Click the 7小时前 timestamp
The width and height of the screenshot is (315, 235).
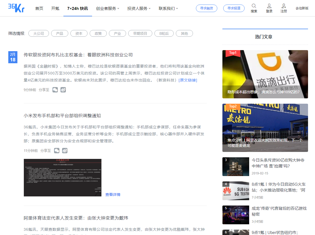pyautogui.click(x=257, y=197)
